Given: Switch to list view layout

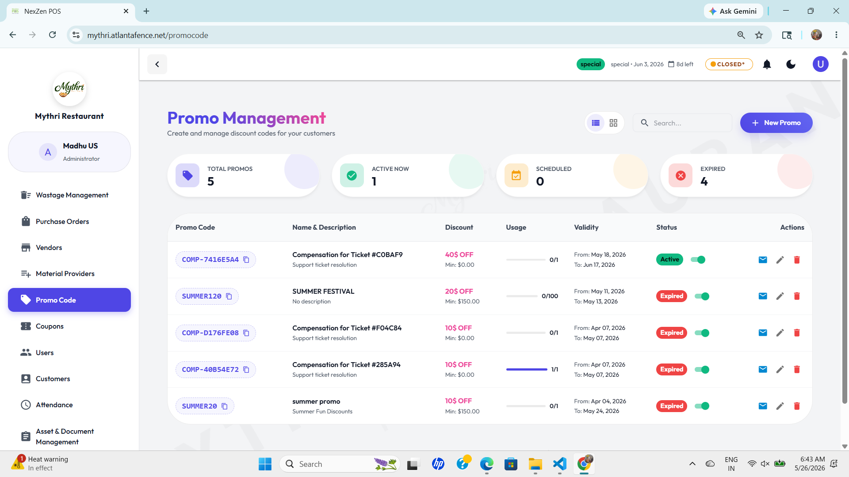Looking at the screenshot, I should click(x=596, y=123).
